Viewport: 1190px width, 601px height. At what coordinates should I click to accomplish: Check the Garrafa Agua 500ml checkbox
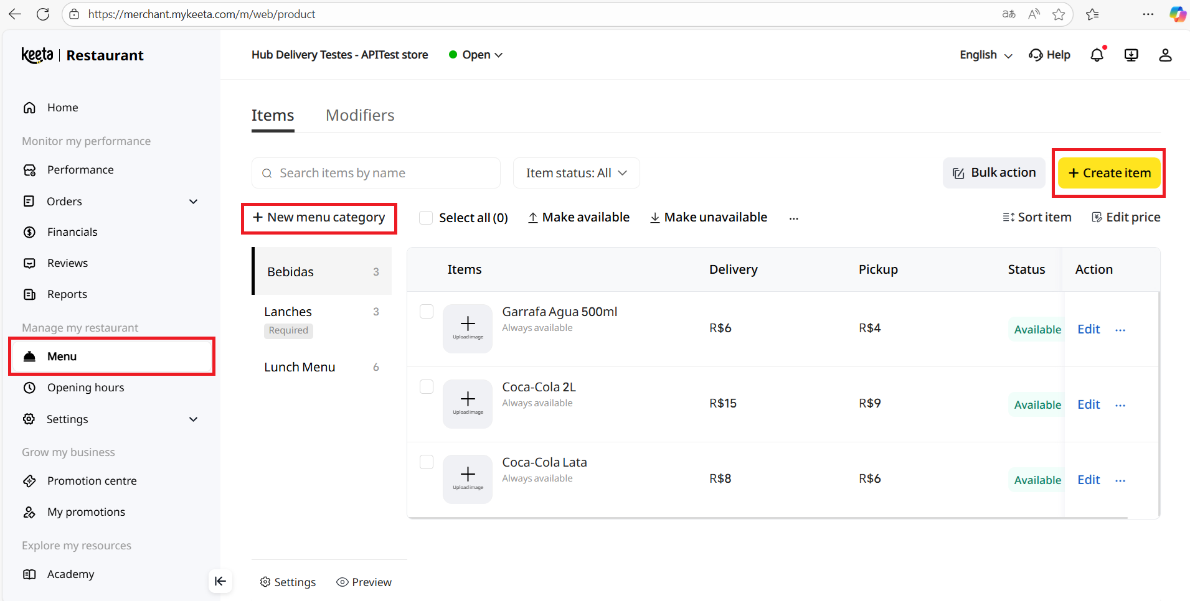(427, 311)
